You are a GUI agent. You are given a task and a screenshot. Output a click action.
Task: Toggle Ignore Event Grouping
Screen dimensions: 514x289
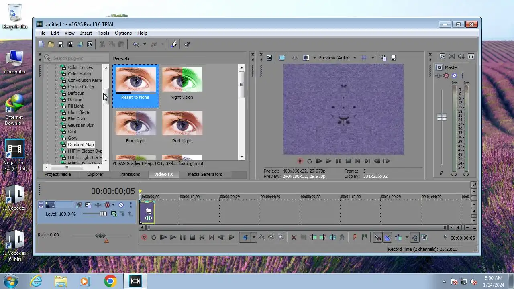pos(425,238)
